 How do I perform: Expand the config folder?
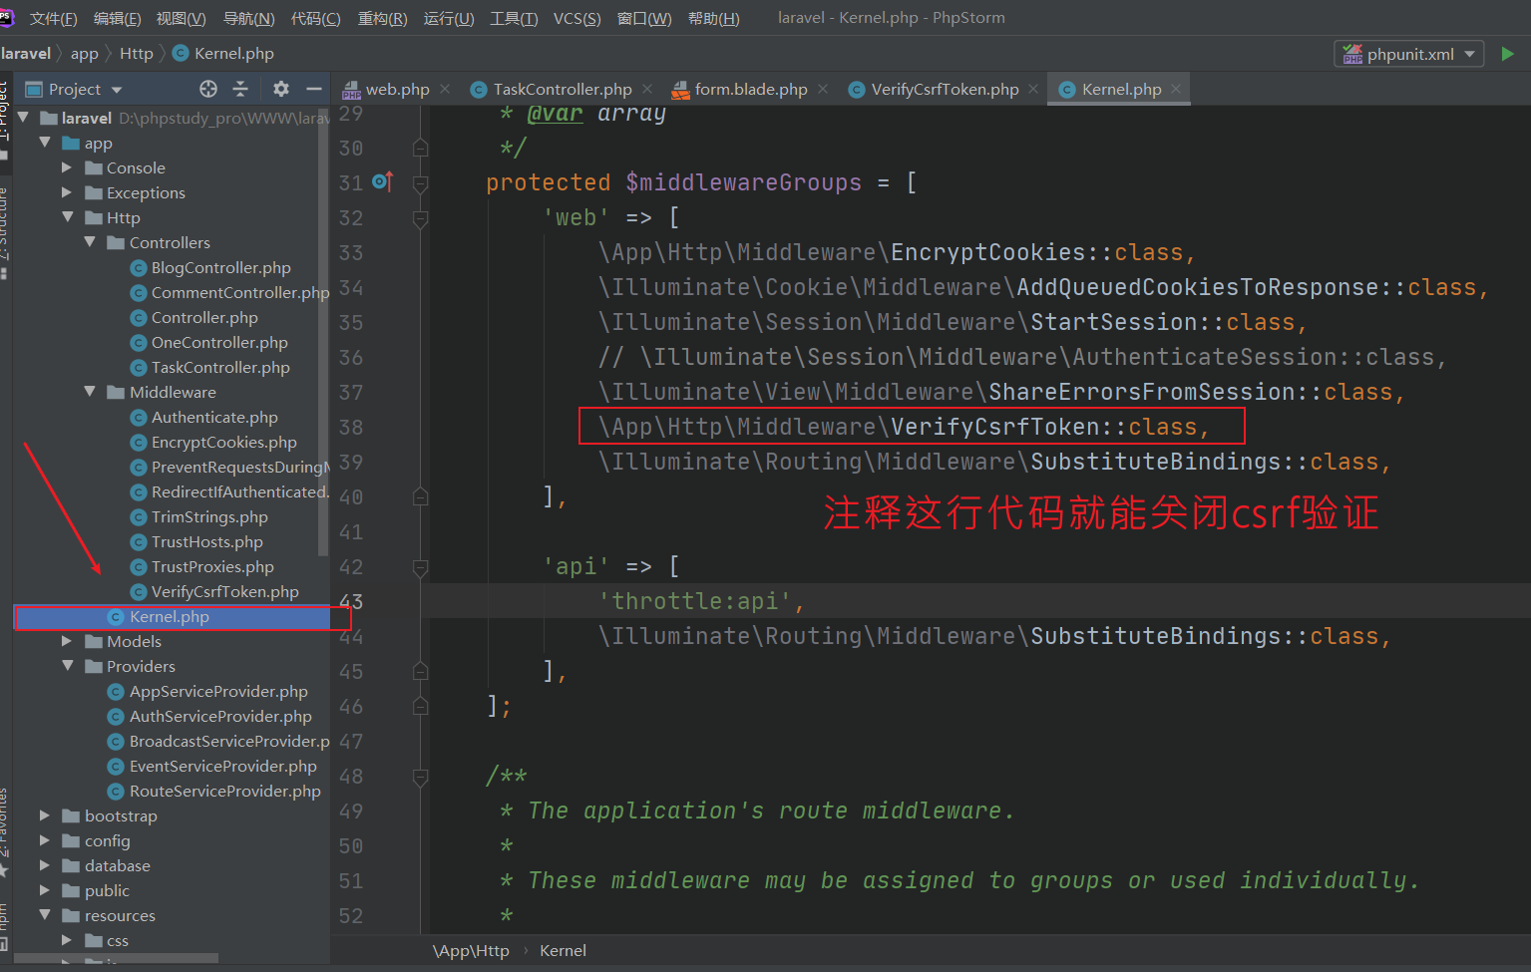(x=45, y=840)
